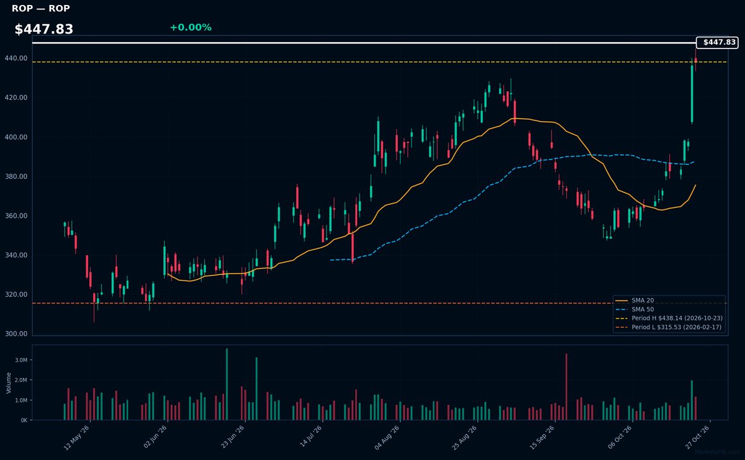Click the Period L $315.53 legend entry
745x460 pixels.
[669, 327]
